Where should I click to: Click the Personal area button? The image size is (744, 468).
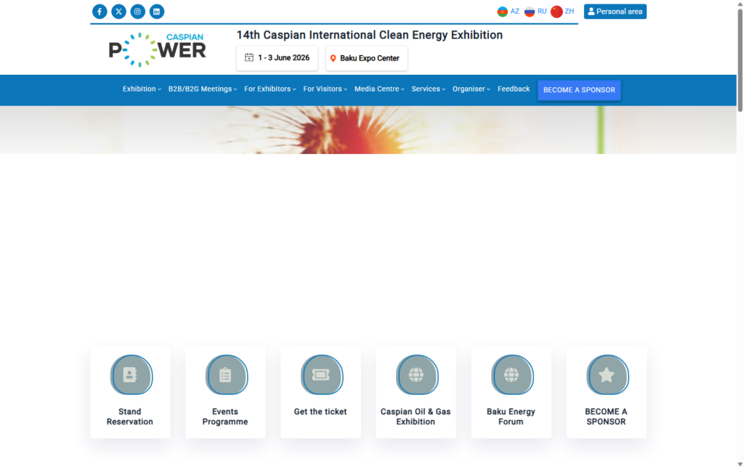point(615,11)
